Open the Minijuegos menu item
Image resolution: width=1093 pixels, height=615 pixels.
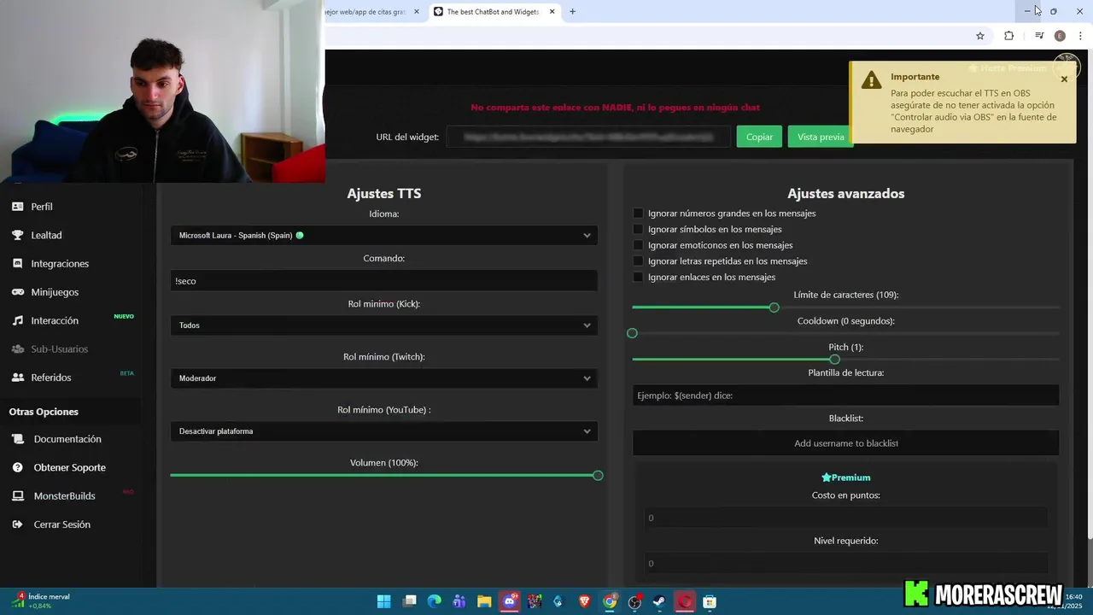(55, 292)
